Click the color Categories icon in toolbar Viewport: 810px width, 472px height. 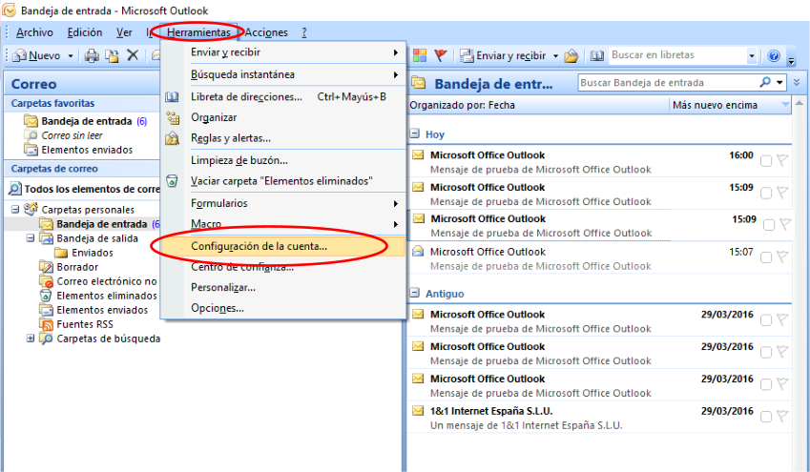[420, 56]
